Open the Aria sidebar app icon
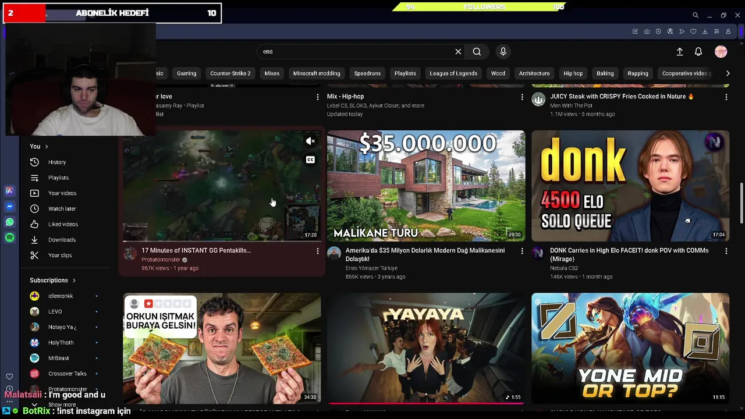Viewport: 745px width, 419px height. (x=9, y=191)
